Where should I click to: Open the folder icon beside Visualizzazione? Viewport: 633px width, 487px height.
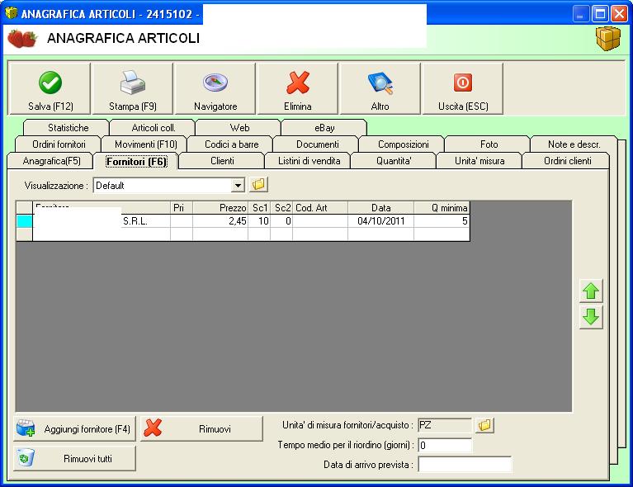pos(258,185)
